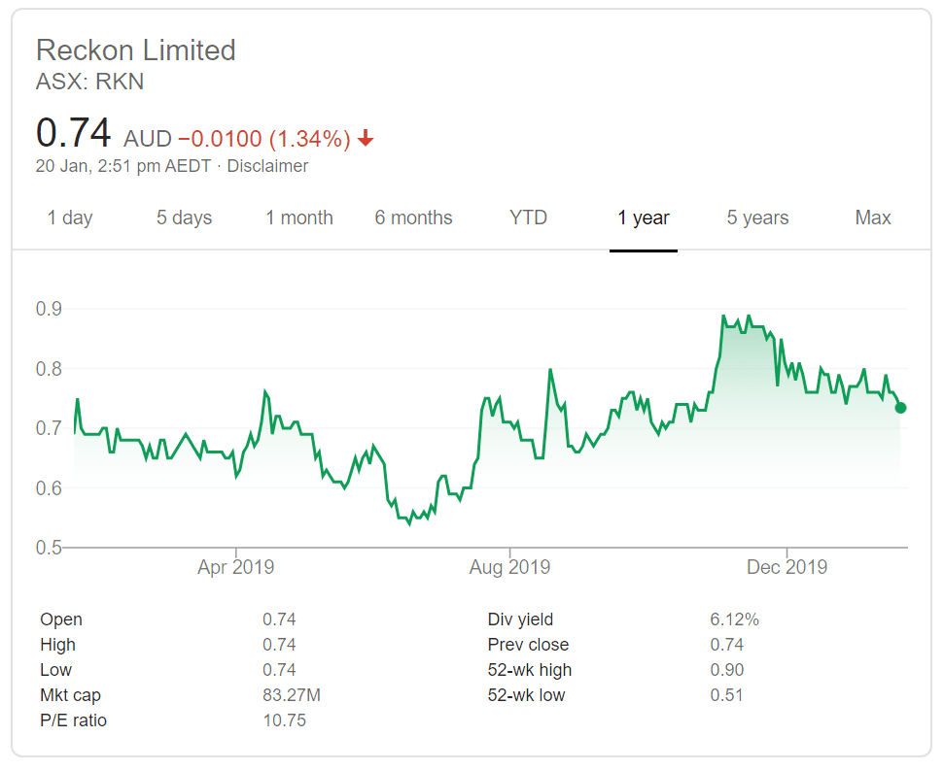Open the 1 month chart tab
The height and width of the screenshot is (770, 944).
[x=299, y=218]
